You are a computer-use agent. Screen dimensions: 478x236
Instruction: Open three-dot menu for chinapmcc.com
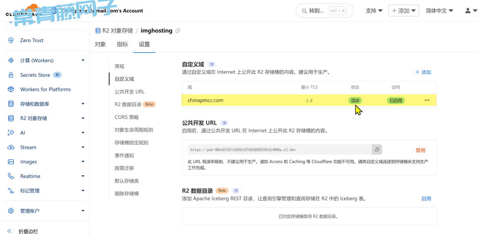pos(427,101)
